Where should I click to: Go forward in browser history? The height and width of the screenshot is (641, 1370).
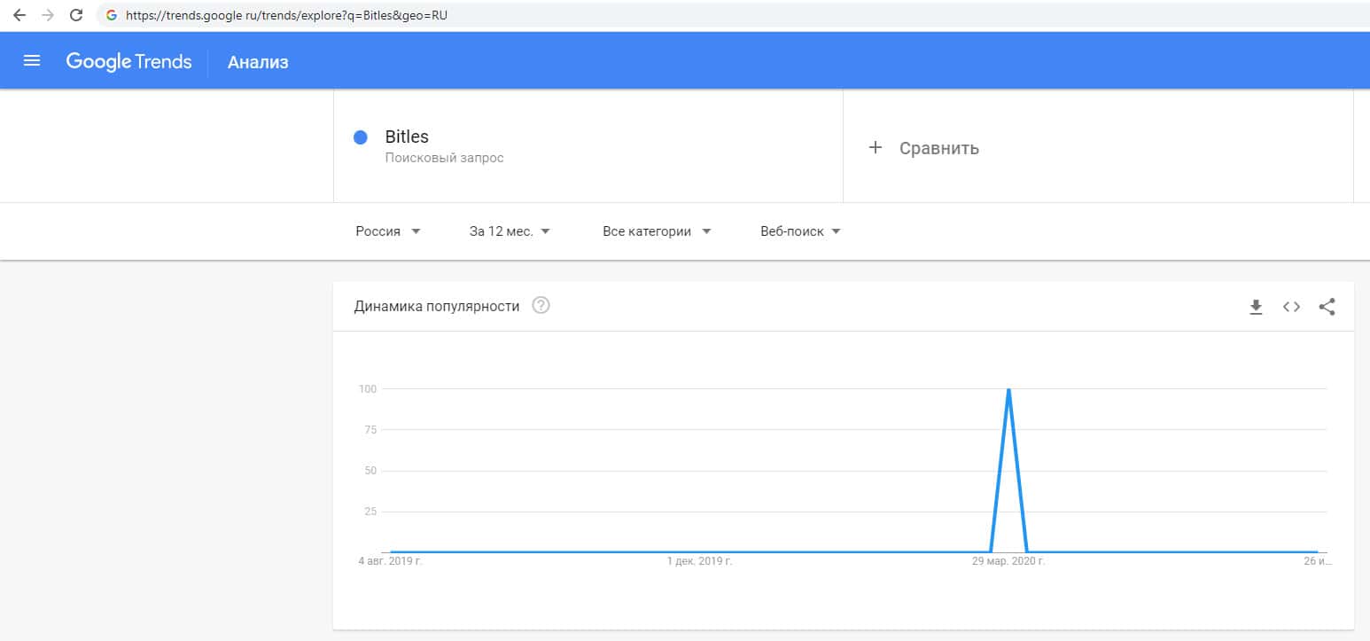[48, 15]
